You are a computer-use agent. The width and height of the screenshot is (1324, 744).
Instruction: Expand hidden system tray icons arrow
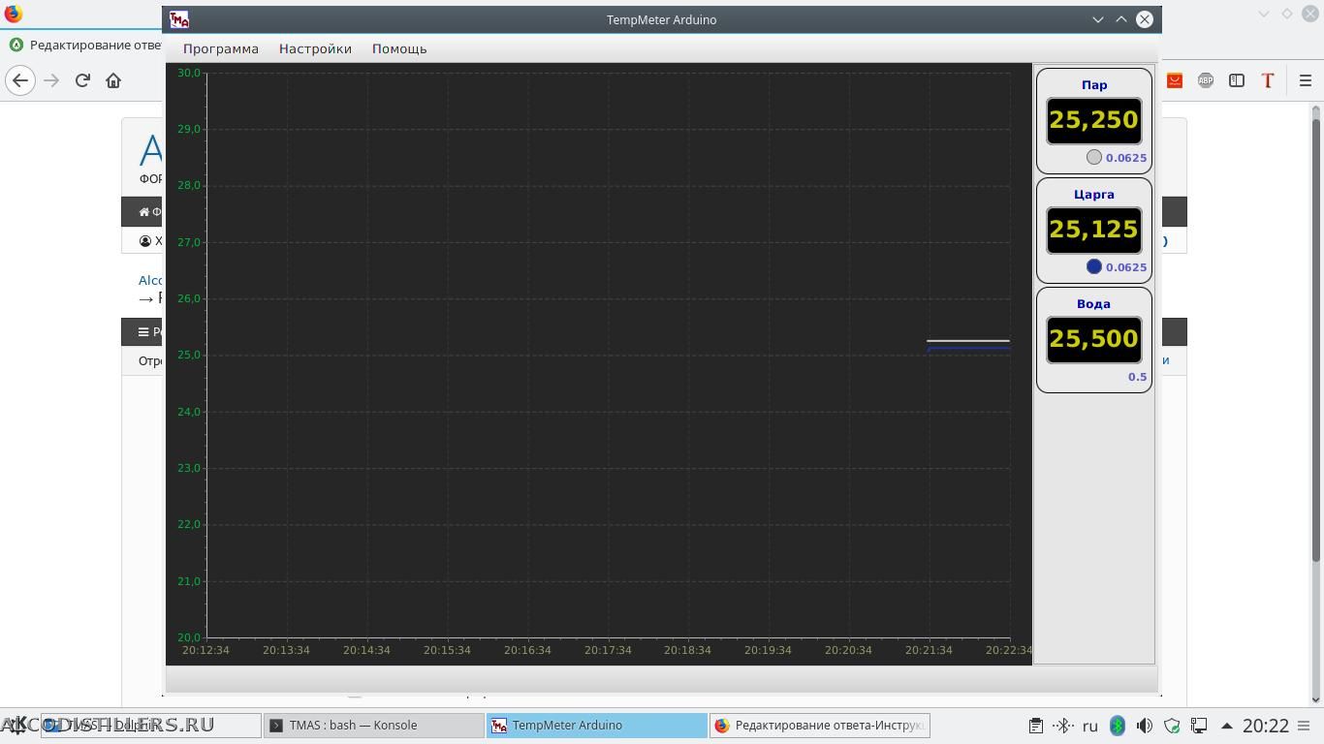point(1226,726)
